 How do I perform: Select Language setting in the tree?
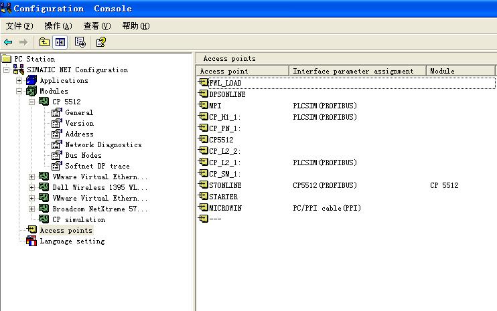point(72,241)
